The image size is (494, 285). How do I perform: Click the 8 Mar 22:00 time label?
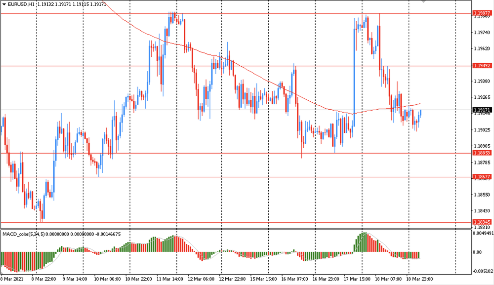[43, 279]
